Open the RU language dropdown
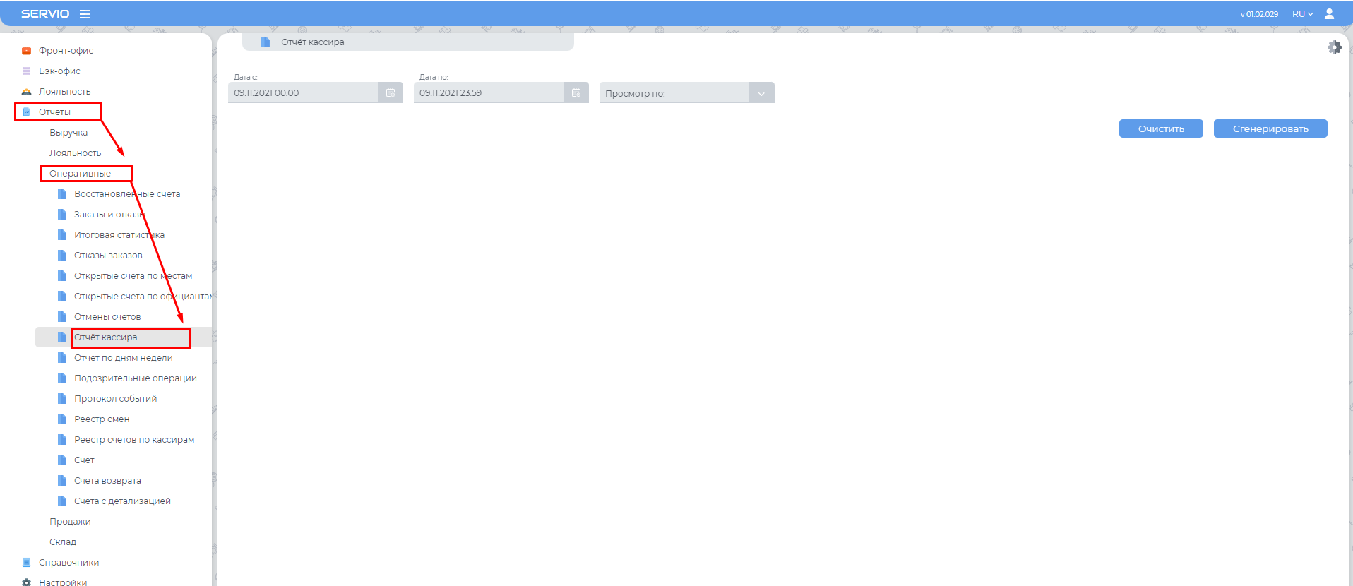1353x586 pixels. (x=1302, y=14)
